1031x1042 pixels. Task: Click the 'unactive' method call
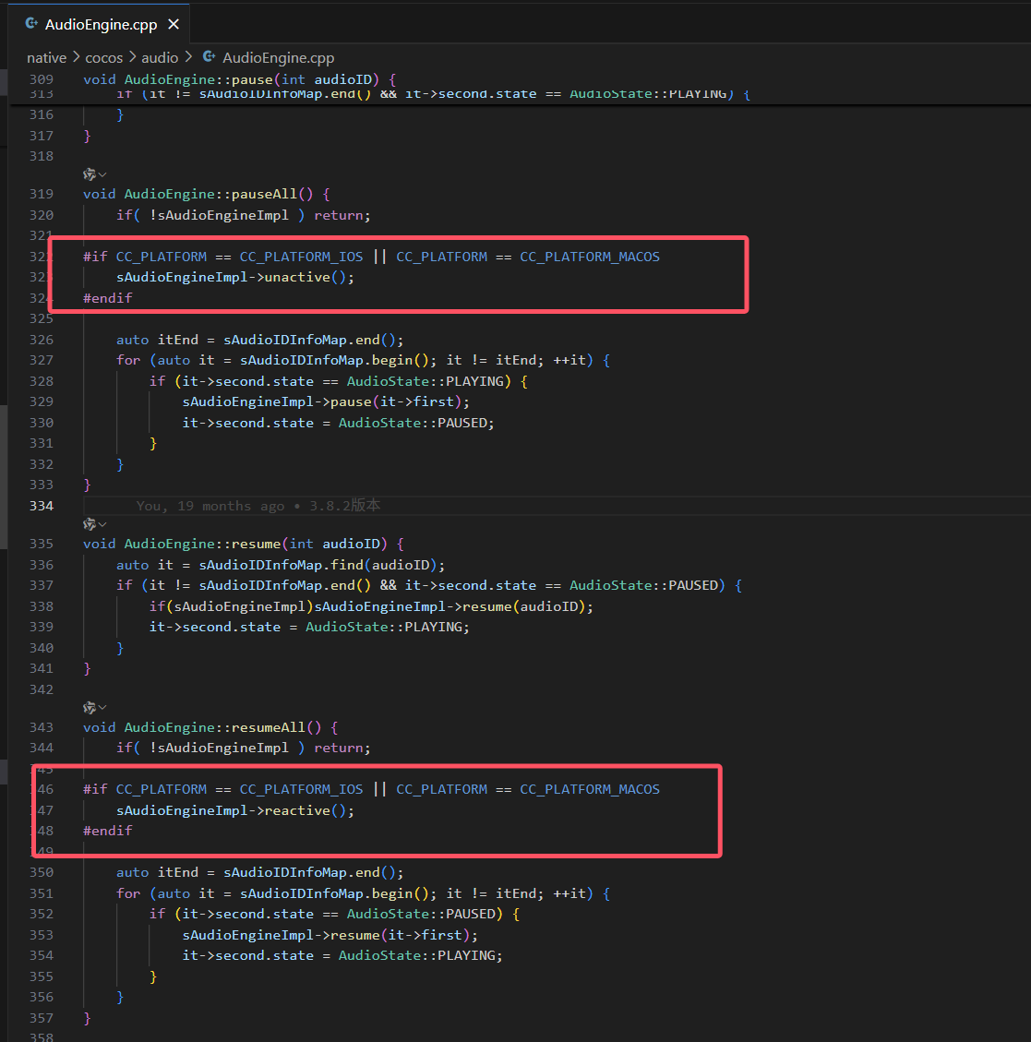297,277
